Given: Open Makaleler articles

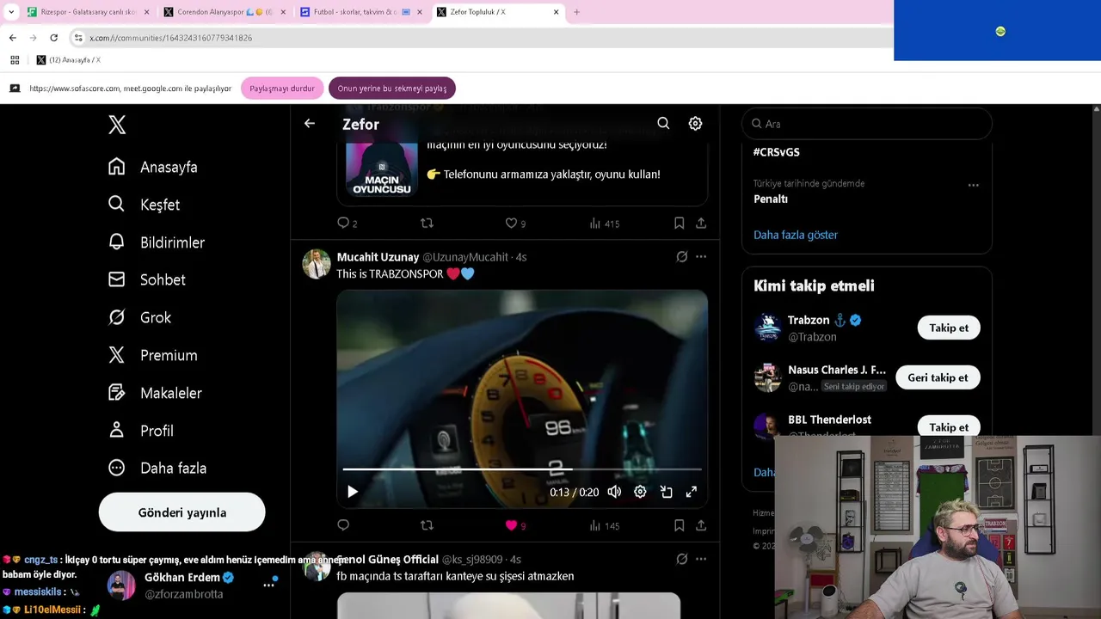Looking at the screenshot, I should (x=155, y=393).
